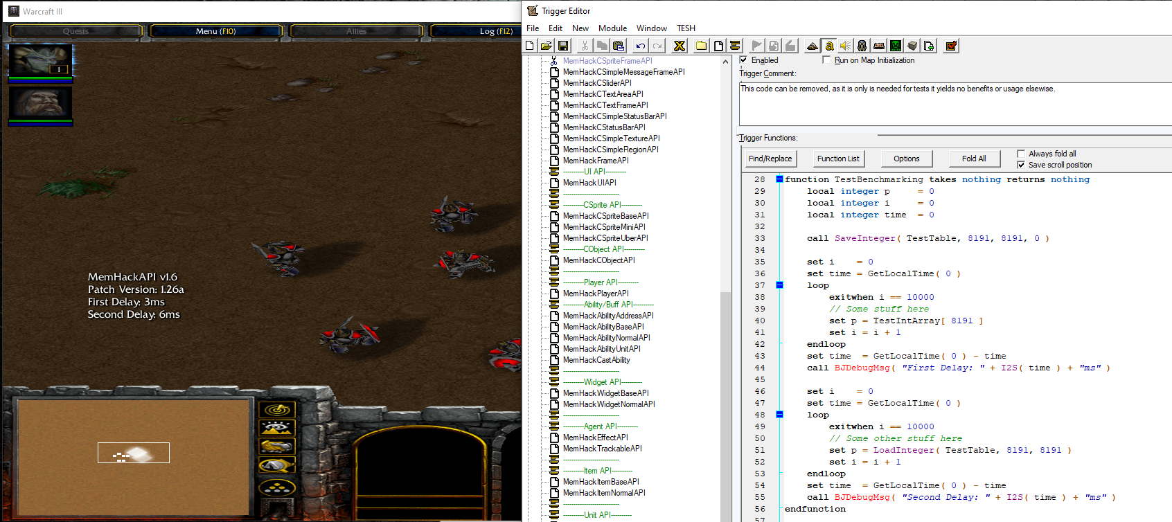Open the Import Manager icon

tap(929, 46)
